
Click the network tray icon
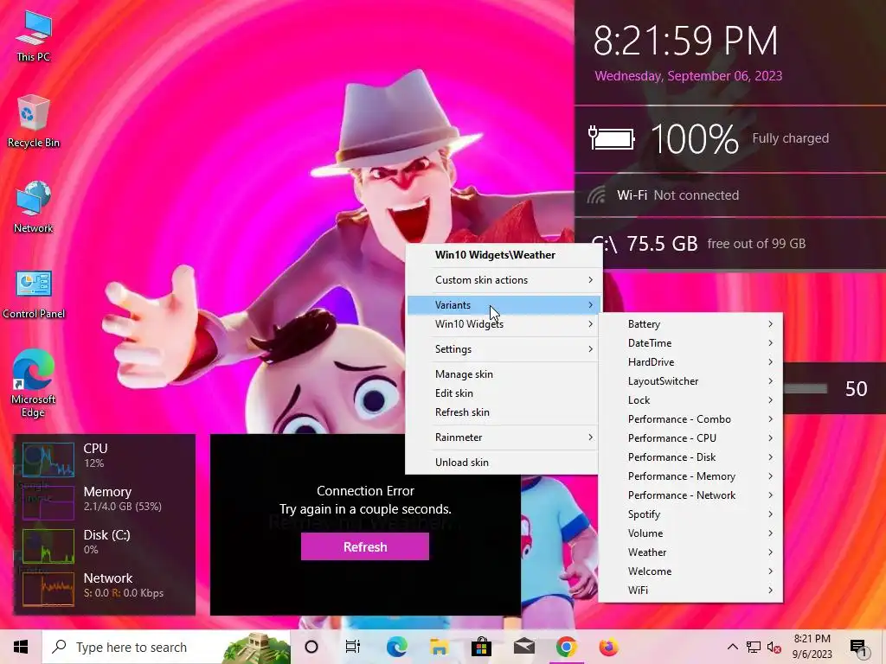point(754,647)
